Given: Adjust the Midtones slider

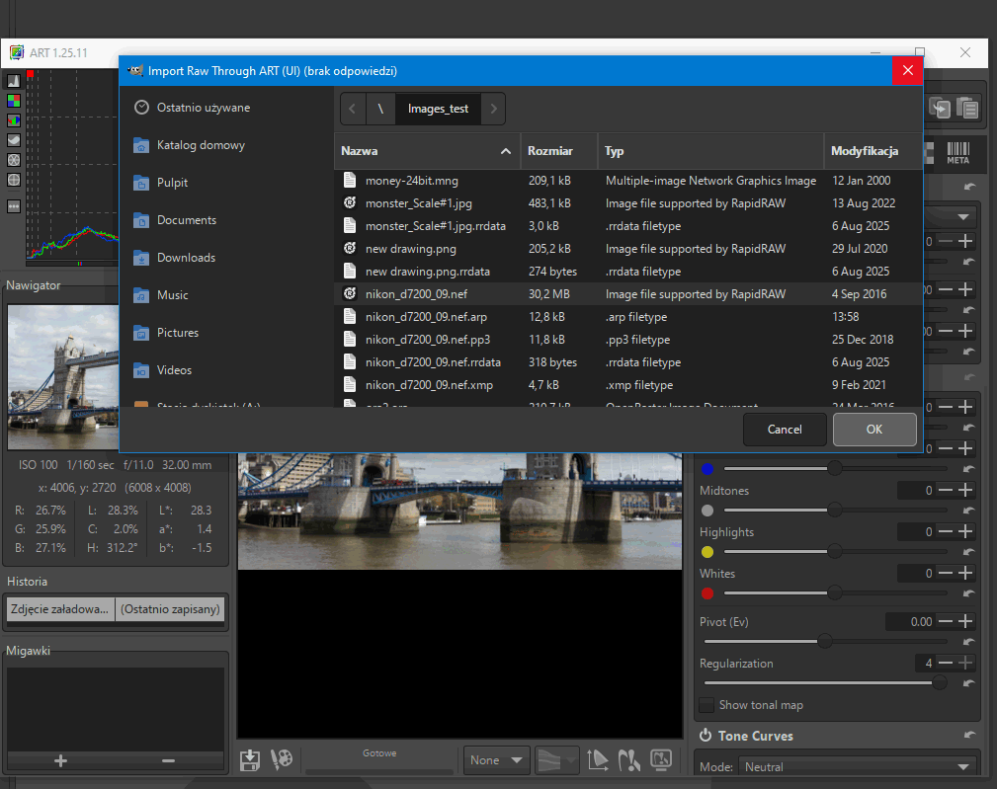Looking at the screenshot, I should [x=835, y=511].
